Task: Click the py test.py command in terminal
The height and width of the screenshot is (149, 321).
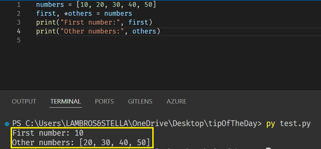Action: click(288, 124)
